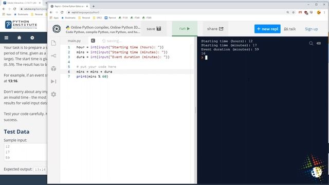Click code line 6 mins = mins + dura

94,71
